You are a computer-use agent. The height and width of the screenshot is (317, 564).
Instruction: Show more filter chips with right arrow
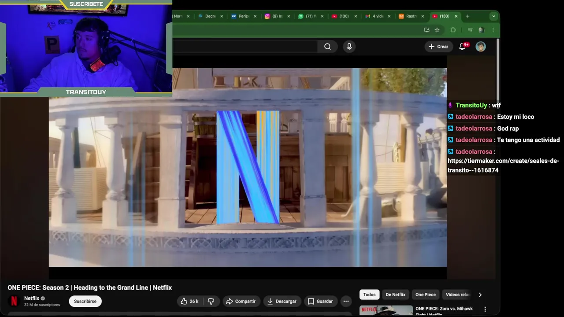click(x=480, y=295)
